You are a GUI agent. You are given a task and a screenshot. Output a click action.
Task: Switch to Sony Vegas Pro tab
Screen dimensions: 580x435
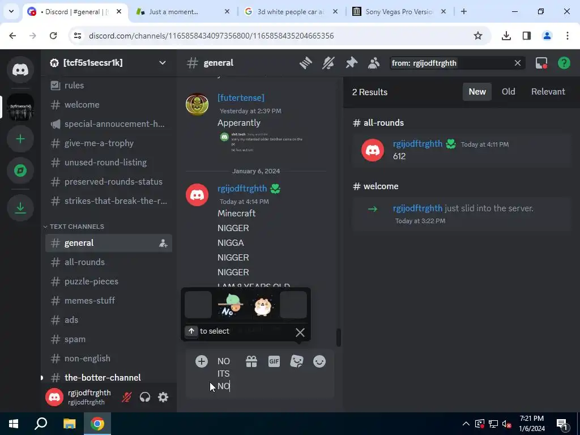[399, 12]
